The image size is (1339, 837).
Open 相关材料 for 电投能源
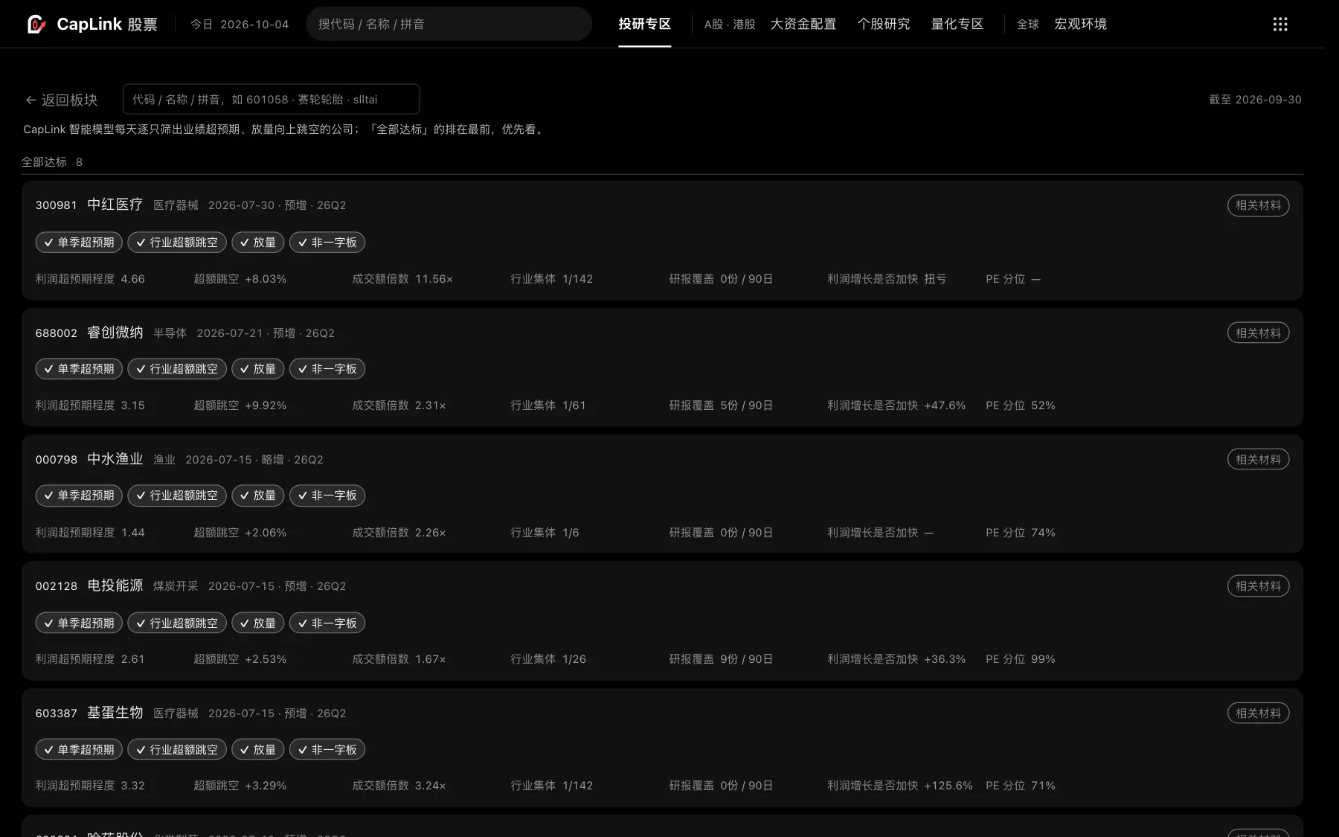tap(1258, 586)
